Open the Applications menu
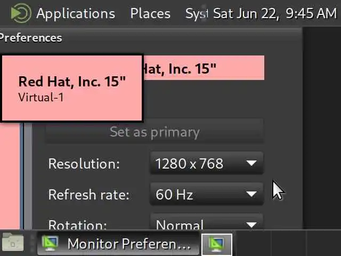The image size is (341, 256). pos(76,13)
